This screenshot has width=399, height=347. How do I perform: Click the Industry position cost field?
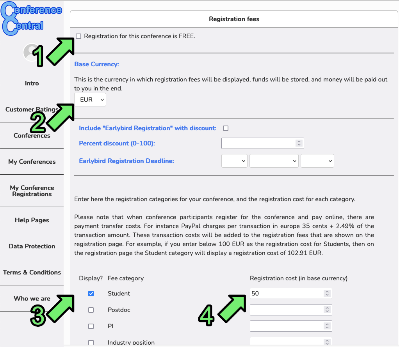click(291, 341)
